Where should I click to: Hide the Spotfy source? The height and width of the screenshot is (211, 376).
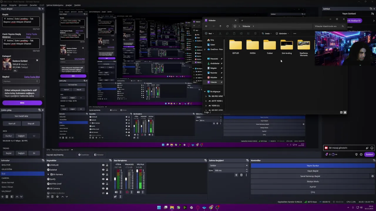click(x=103, y=179)
